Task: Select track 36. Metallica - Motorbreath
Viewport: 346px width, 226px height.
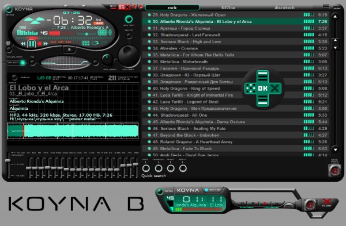Action: (x=235, y=62)
